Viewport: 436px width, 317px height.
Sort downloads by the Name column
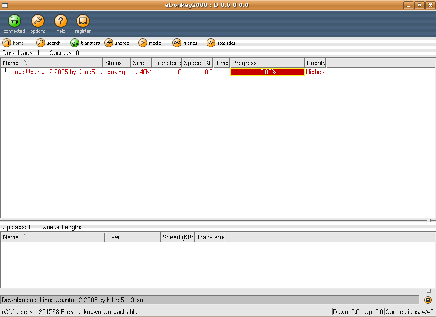click(52, 63)
